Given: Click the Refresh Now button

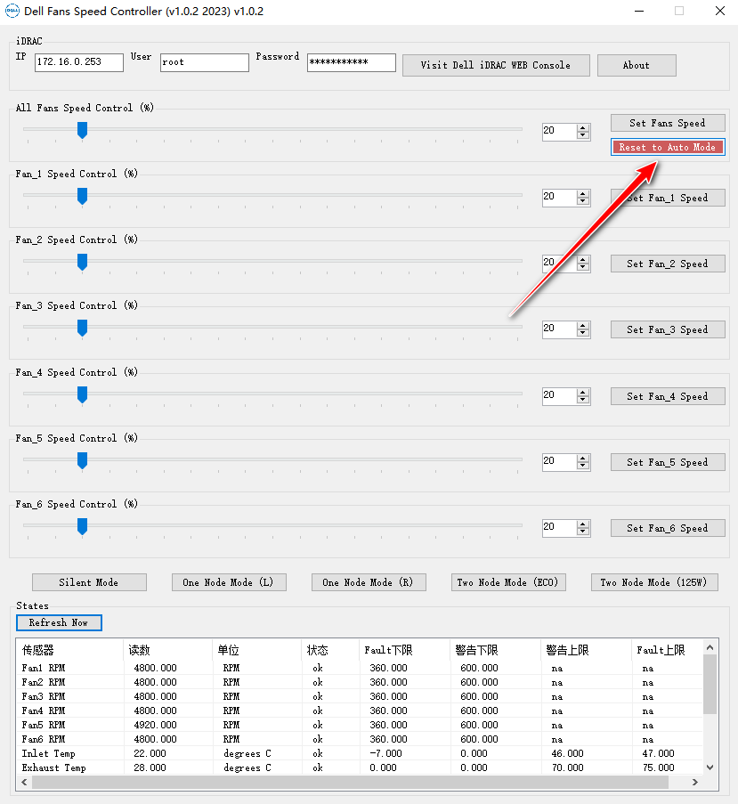Looking at the screenshot, I should (x=59, y=623).
